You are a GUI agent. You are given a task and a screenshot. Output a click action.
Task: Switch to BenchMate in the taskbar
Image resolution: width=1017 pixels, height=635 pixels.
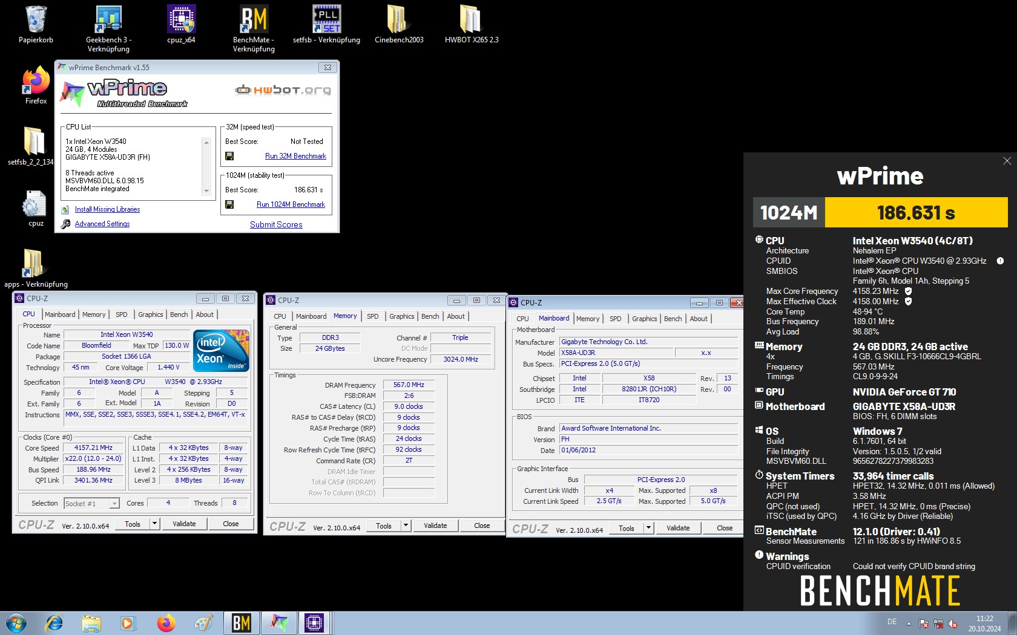(x=241, y=623)
